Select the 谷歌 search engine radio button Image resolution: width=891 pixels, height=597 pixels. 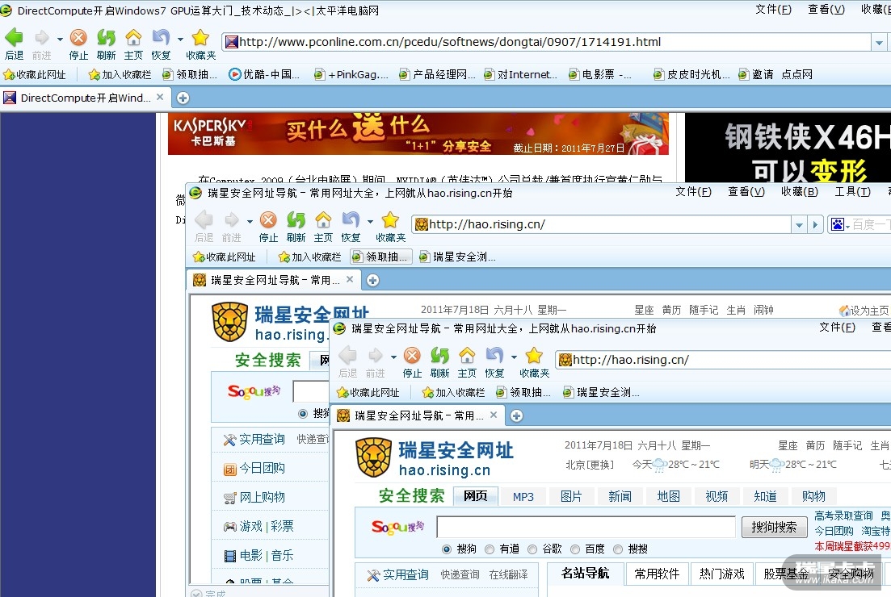pos(532,549)
